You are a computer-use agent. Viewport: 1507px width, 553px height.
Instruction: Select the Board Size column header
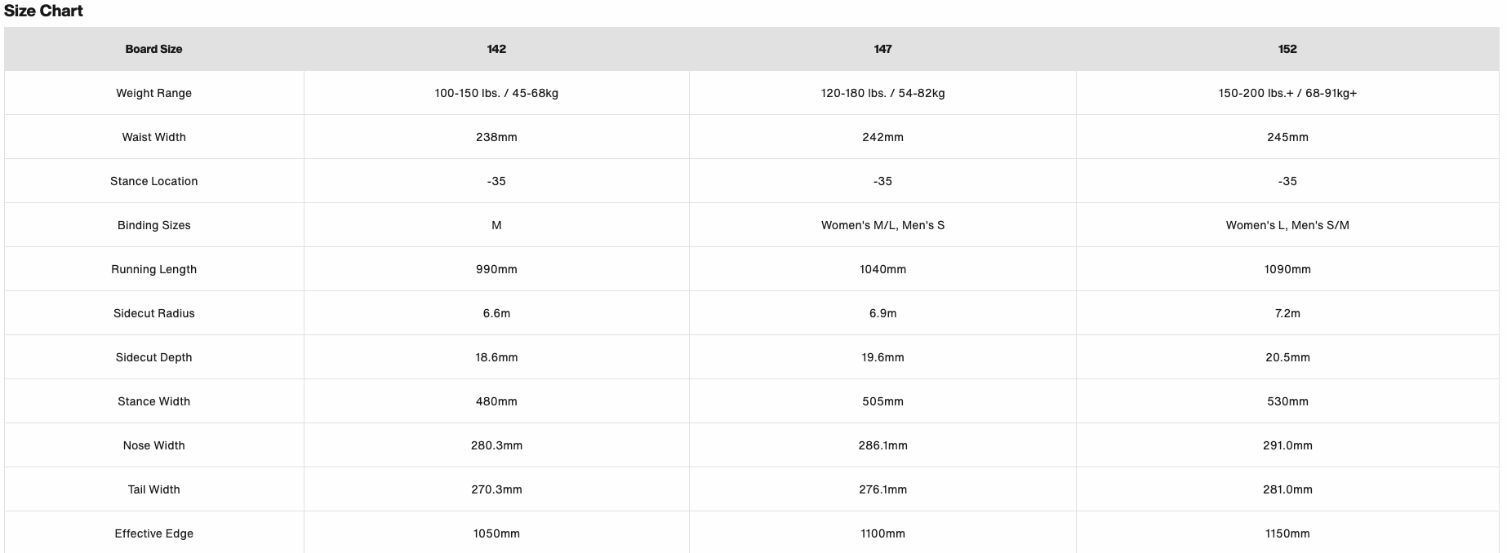pos(153,49)
